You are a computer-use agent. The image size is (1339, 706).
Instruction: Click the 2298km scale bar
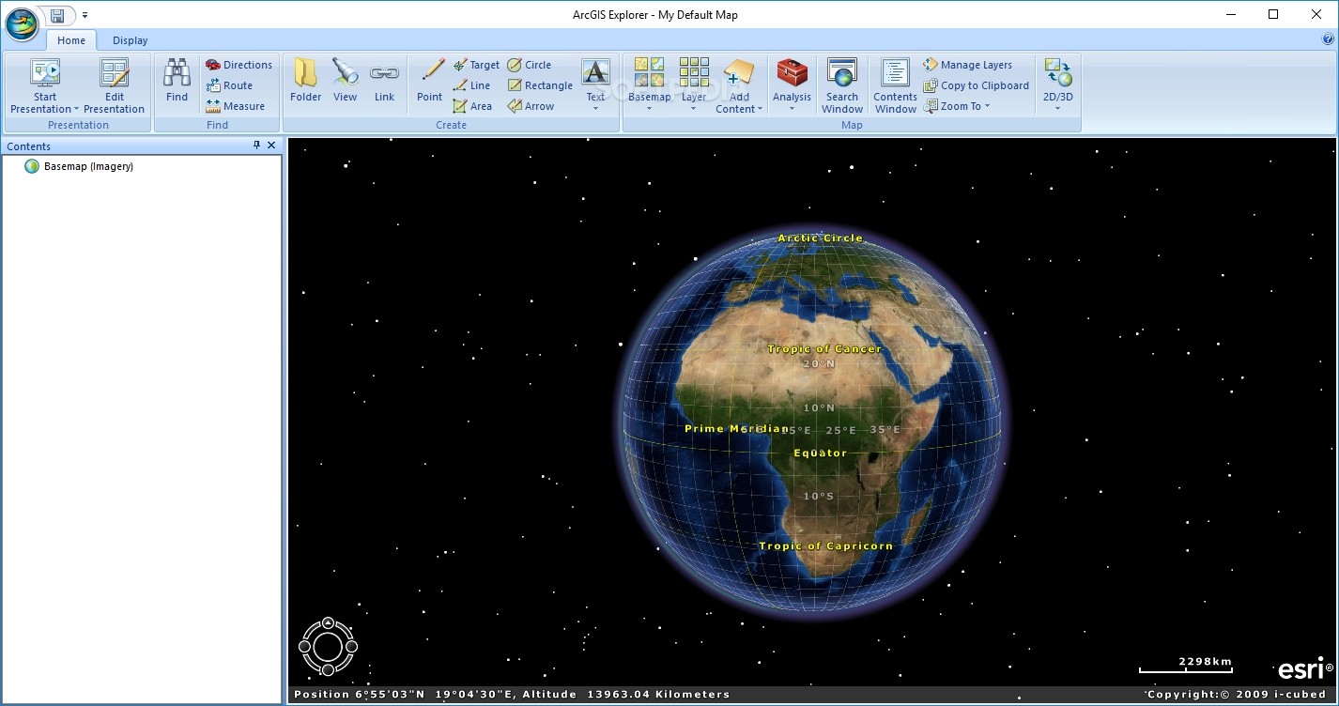[1185, 667]
